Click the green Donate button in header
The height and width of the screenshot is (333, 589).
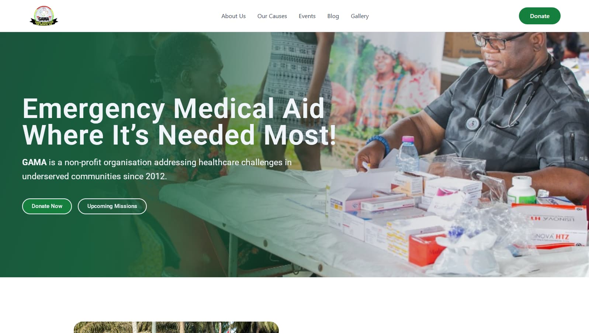[540, 16]
